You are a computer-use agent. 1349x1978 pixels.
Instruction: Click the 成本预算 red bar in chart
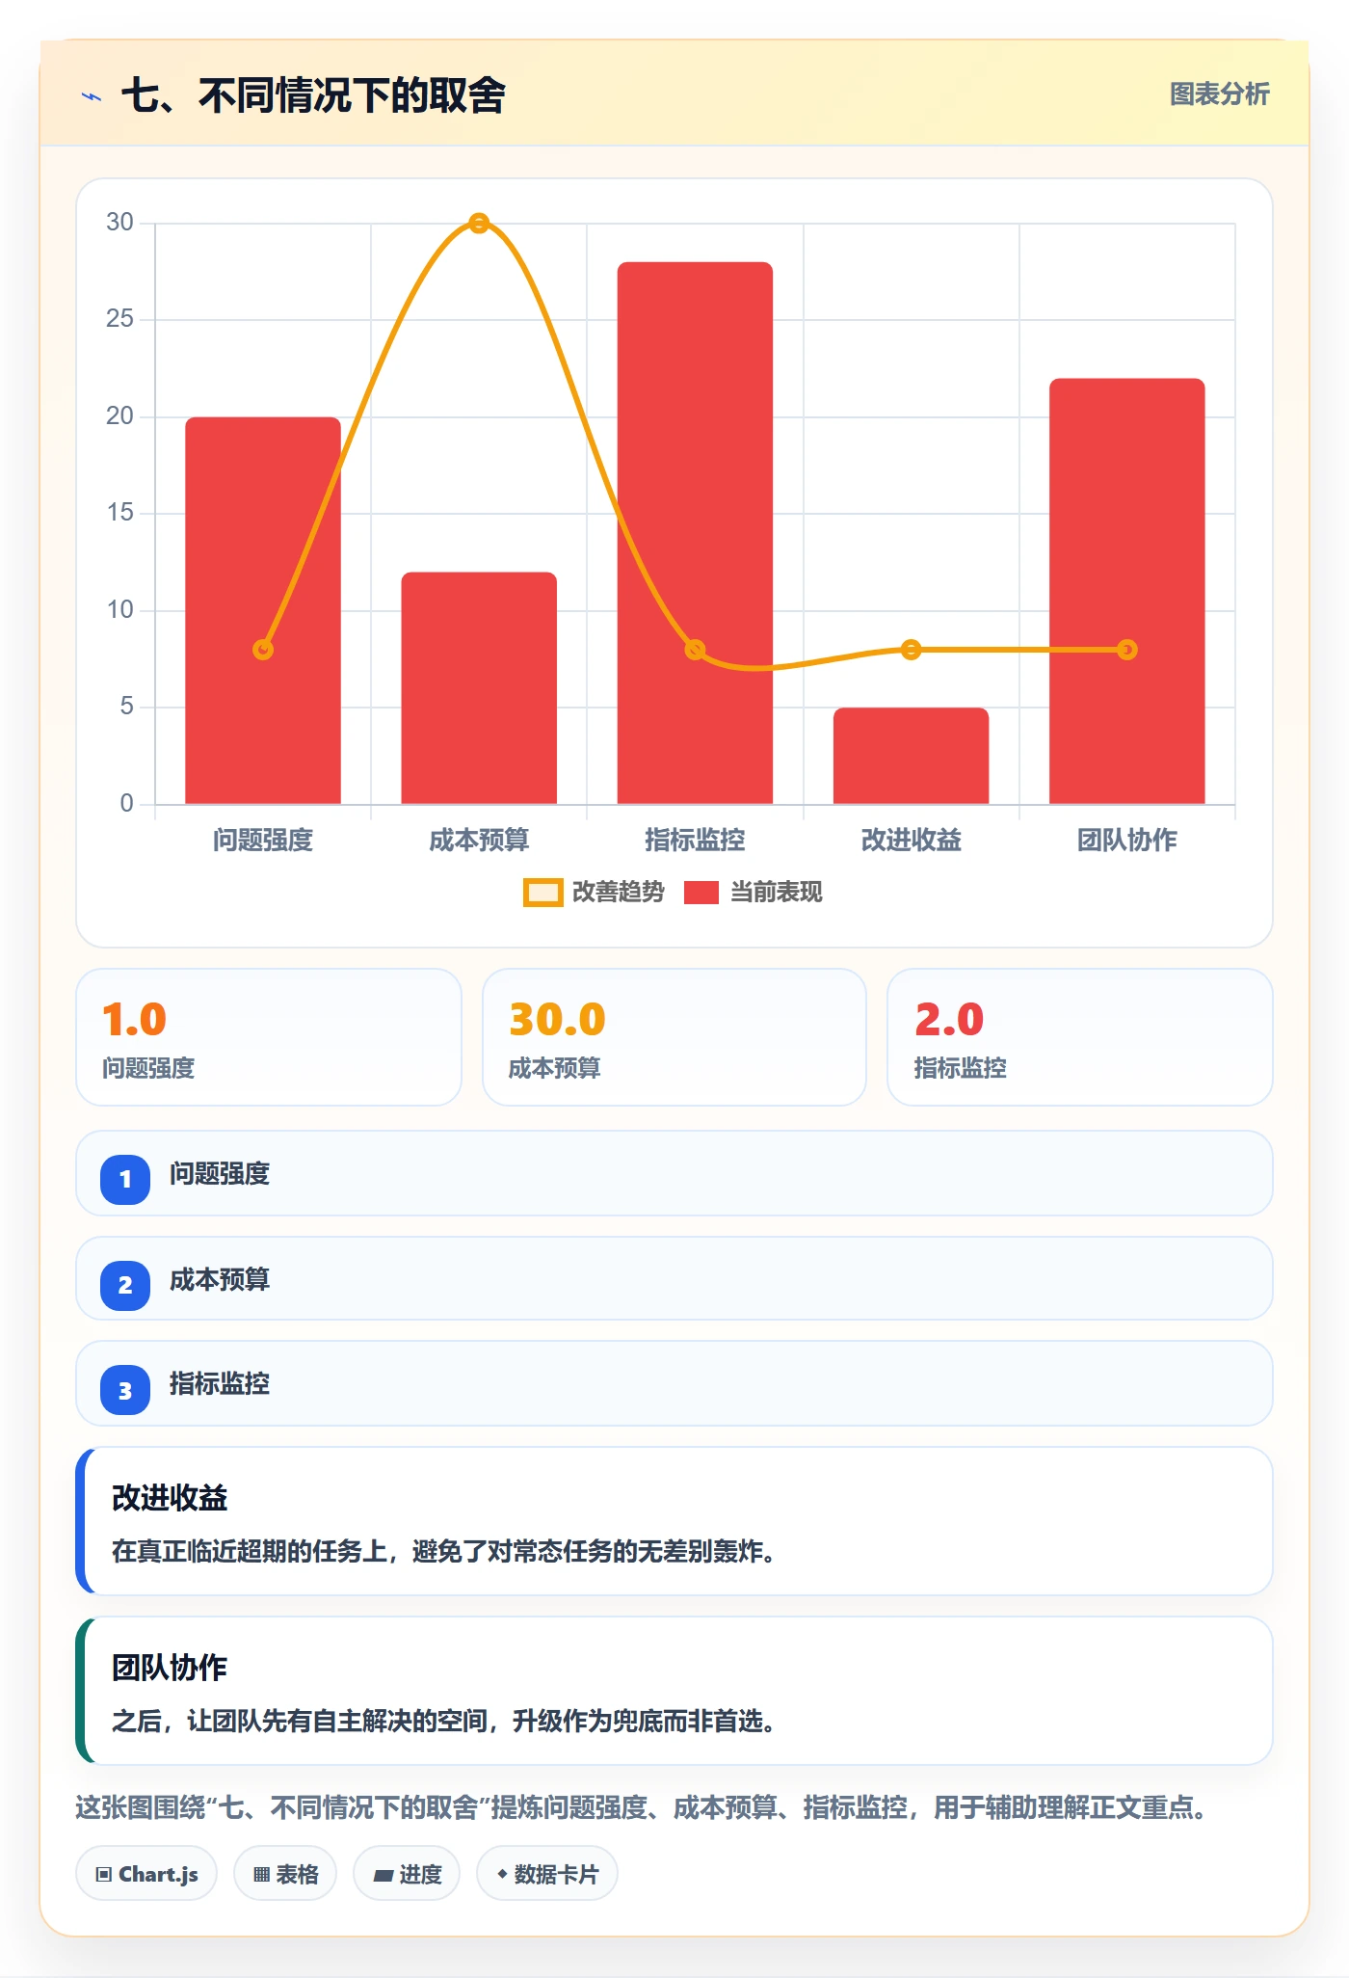click(x=479, y=688)
